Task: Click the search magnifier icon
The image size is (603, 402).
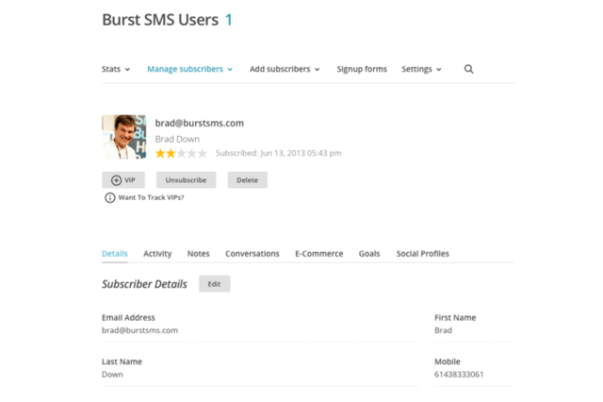Action: (x=468, y=69)
